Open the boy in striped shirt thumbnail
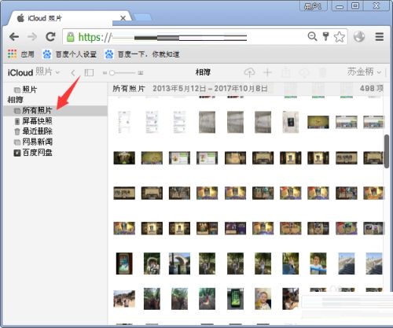The width and height of the screenshot is (393, 328). pyautogui.click(x=318, y=264)
